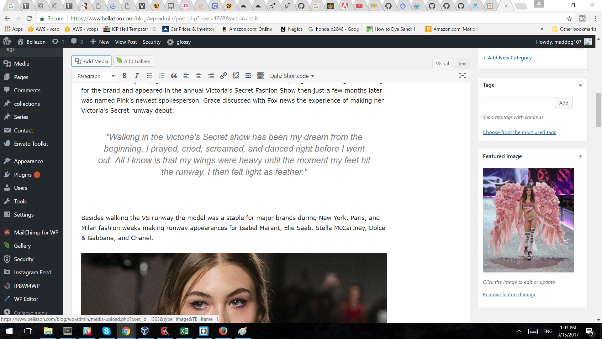Apply italic formatting

[136, 76]
